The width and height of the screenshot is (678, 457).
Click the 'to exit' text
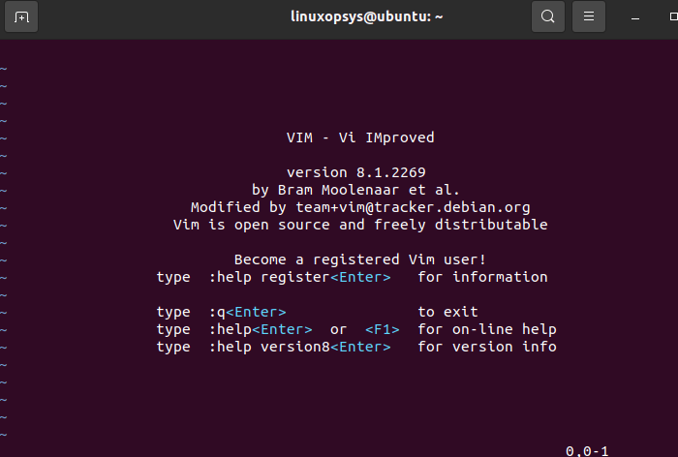(x=447, y=312)
